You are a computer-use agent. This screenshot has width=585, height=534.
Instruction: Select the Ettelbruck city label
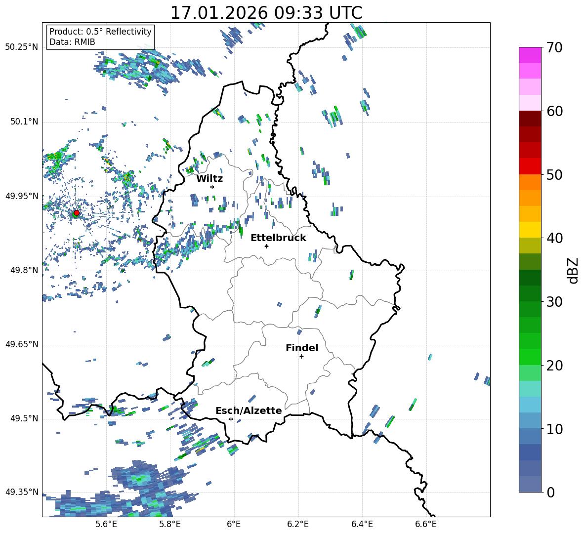(278, 238)
